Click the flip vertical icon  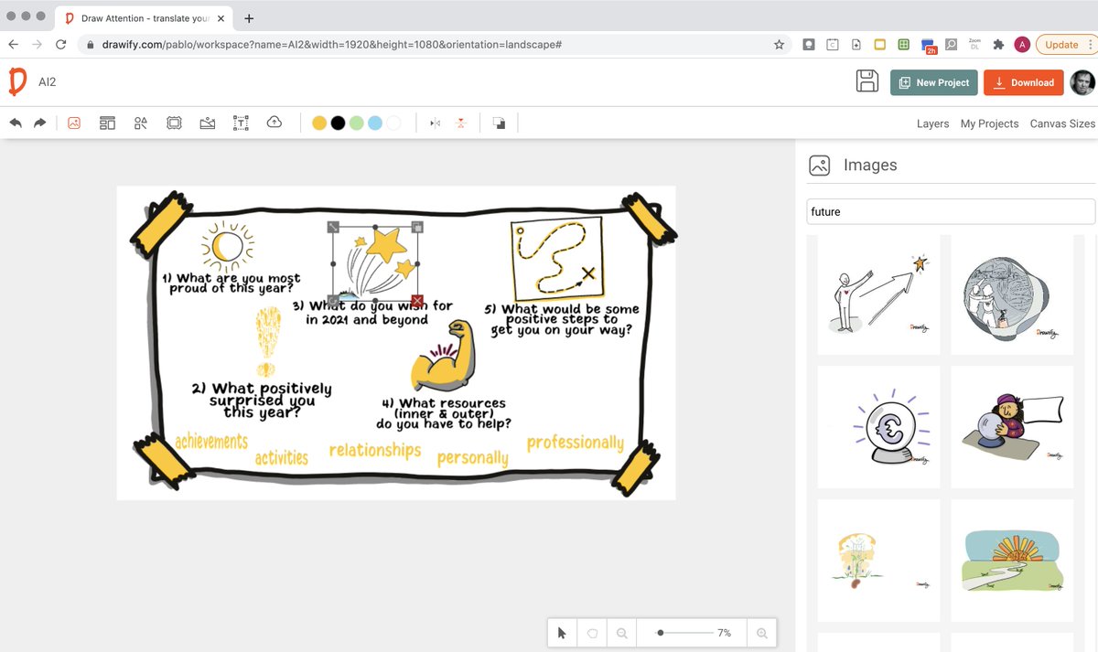coord(460,123)
